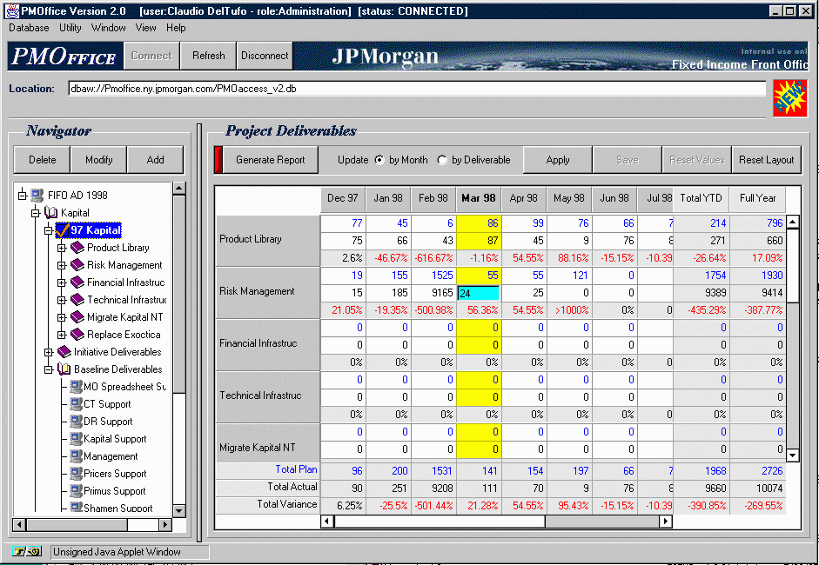
Task: Click the Navigator Delete button
Action: [x=43, y=160]
